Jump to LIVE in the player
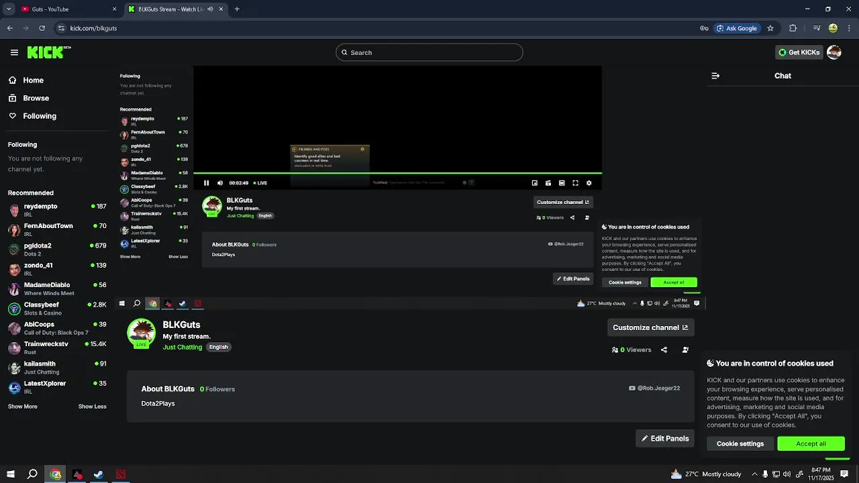859x483 pixels. (260, 183)
